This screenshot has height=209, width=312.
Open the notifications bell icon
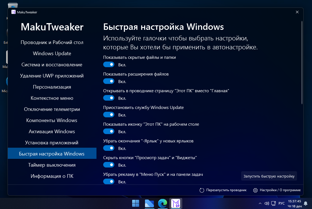pos(306,203)
